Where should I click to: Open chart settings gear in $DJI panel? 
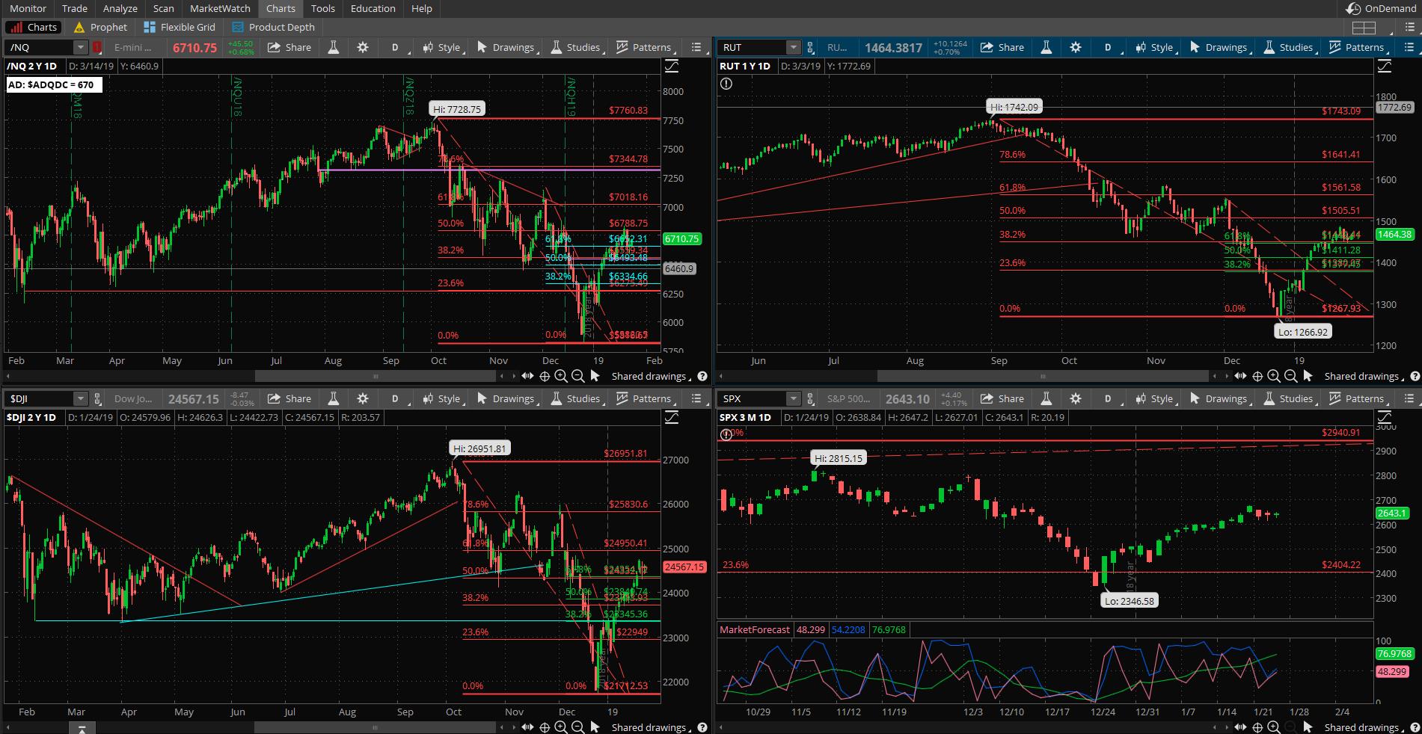coord(363,398)
